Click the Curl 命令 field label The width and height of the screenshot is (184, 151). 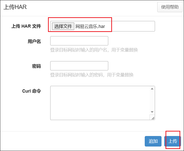(x=31, y=91)
